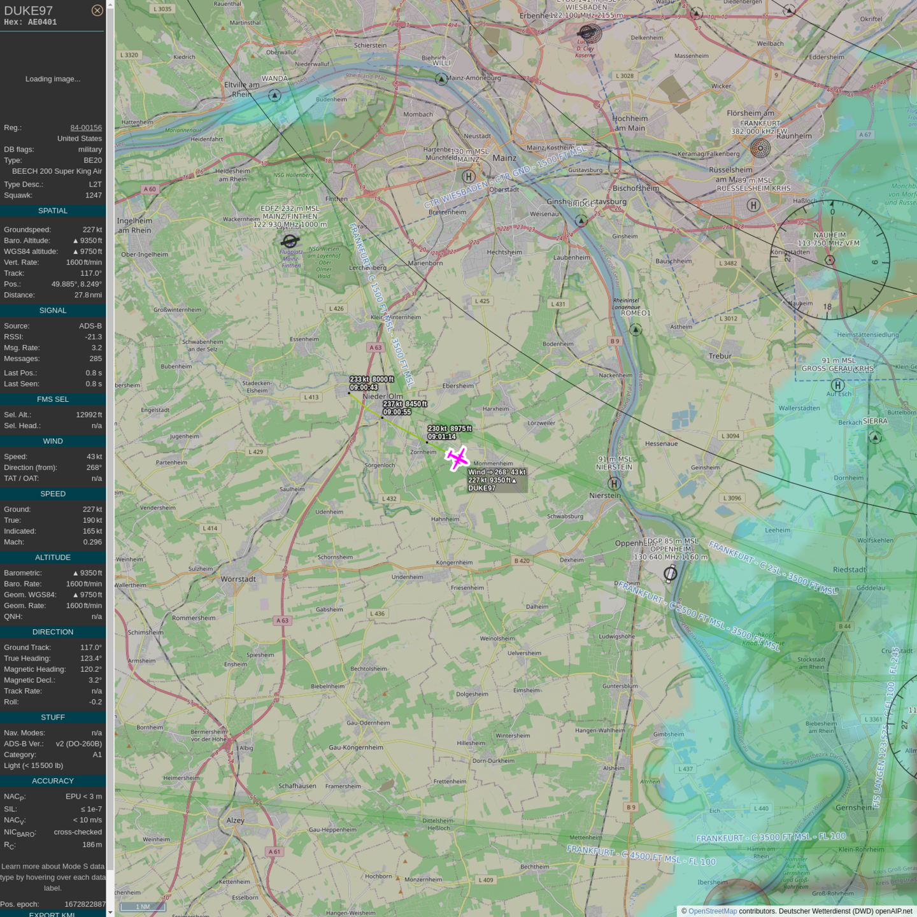917x917 pixels.
Task: Click the magenta DUKE97 aircraft icon
Action: coord(457,458)
